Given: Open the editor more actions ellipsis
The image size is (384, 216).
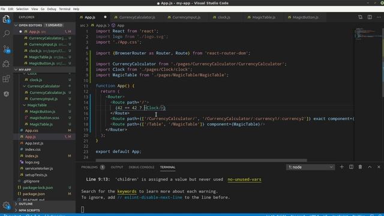Looking at the screenshot, I should [x=379, y=17].
